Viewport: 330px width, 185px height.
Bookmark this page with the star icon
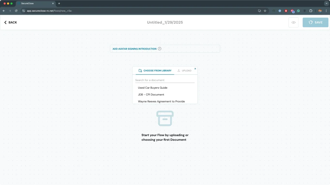click(x=265, y=11)
